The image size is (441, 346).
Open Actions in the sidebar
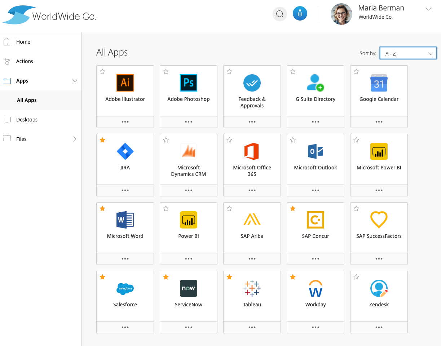(41, 61)
